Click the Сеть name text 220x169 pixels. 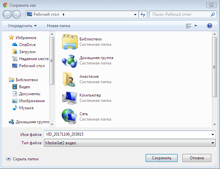point(84,114)
